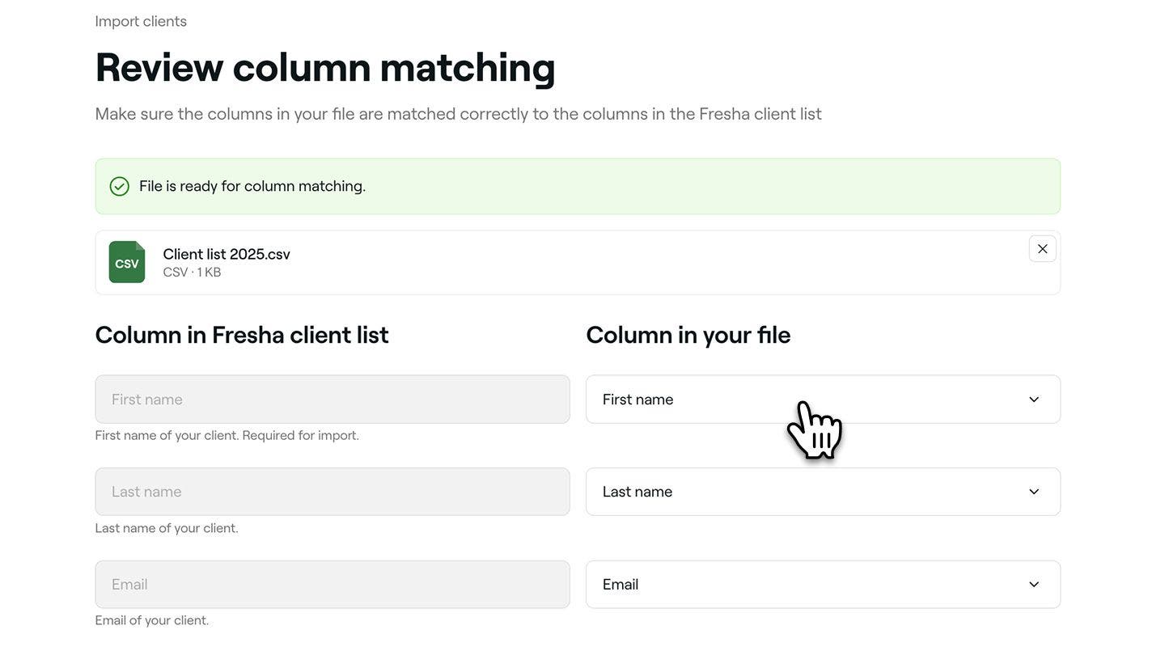Click Column in your file heading

(x=688, y=335)
